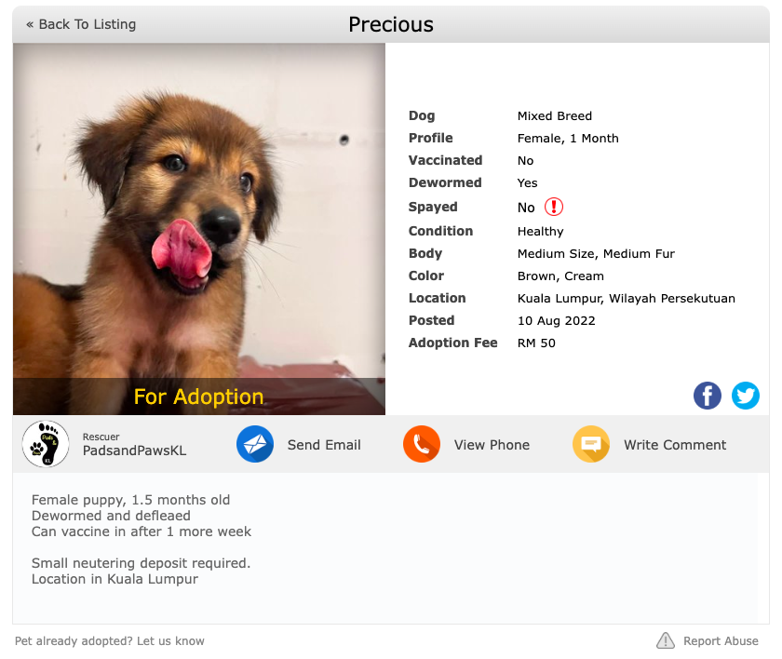Click the Report Abuse warning triangle icon
Screen dimensions: 782x659
tap(666, 640)
